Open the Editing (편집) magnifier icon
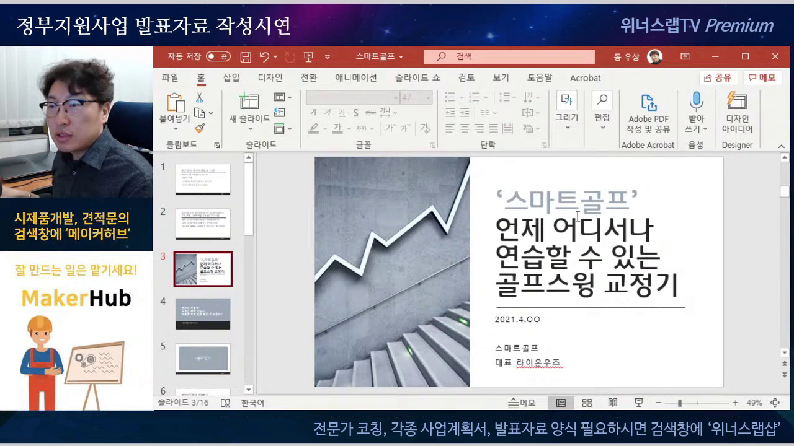 point(602,100)
